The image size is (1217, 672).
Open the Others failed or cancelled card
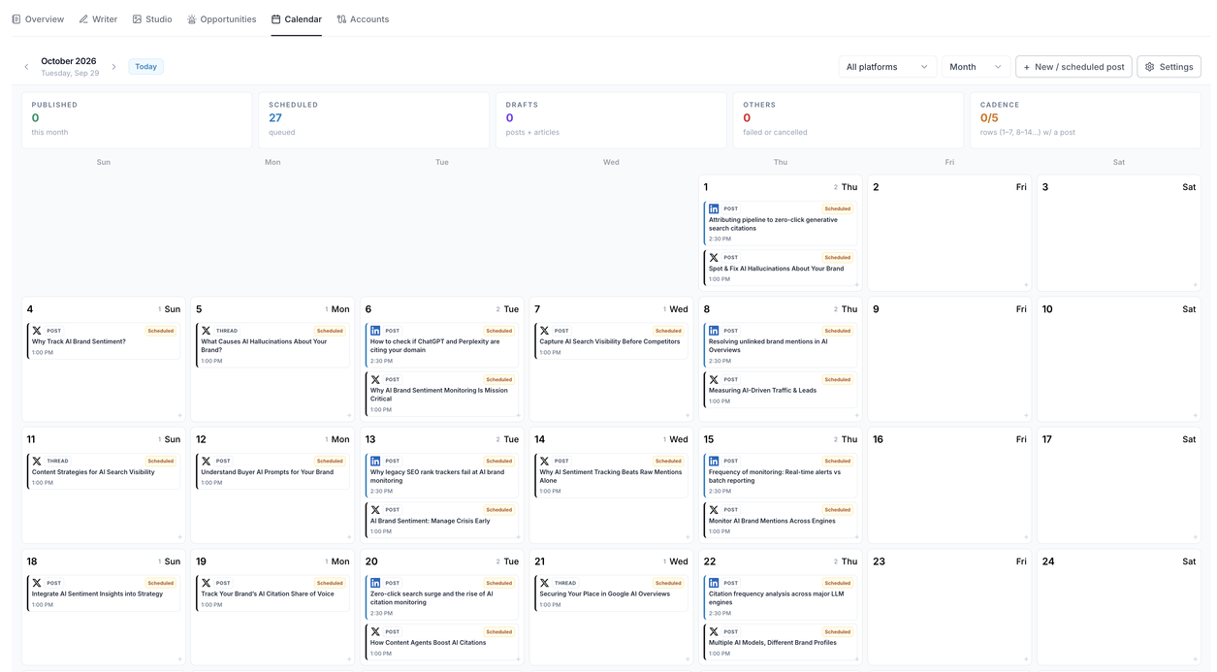click(x=849, y=120)
